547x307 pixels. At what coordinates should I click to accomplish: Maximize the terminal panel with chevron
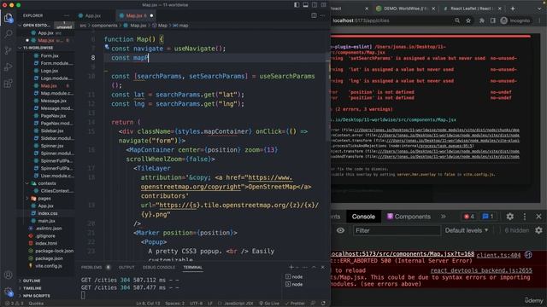[x=314, y=267]
